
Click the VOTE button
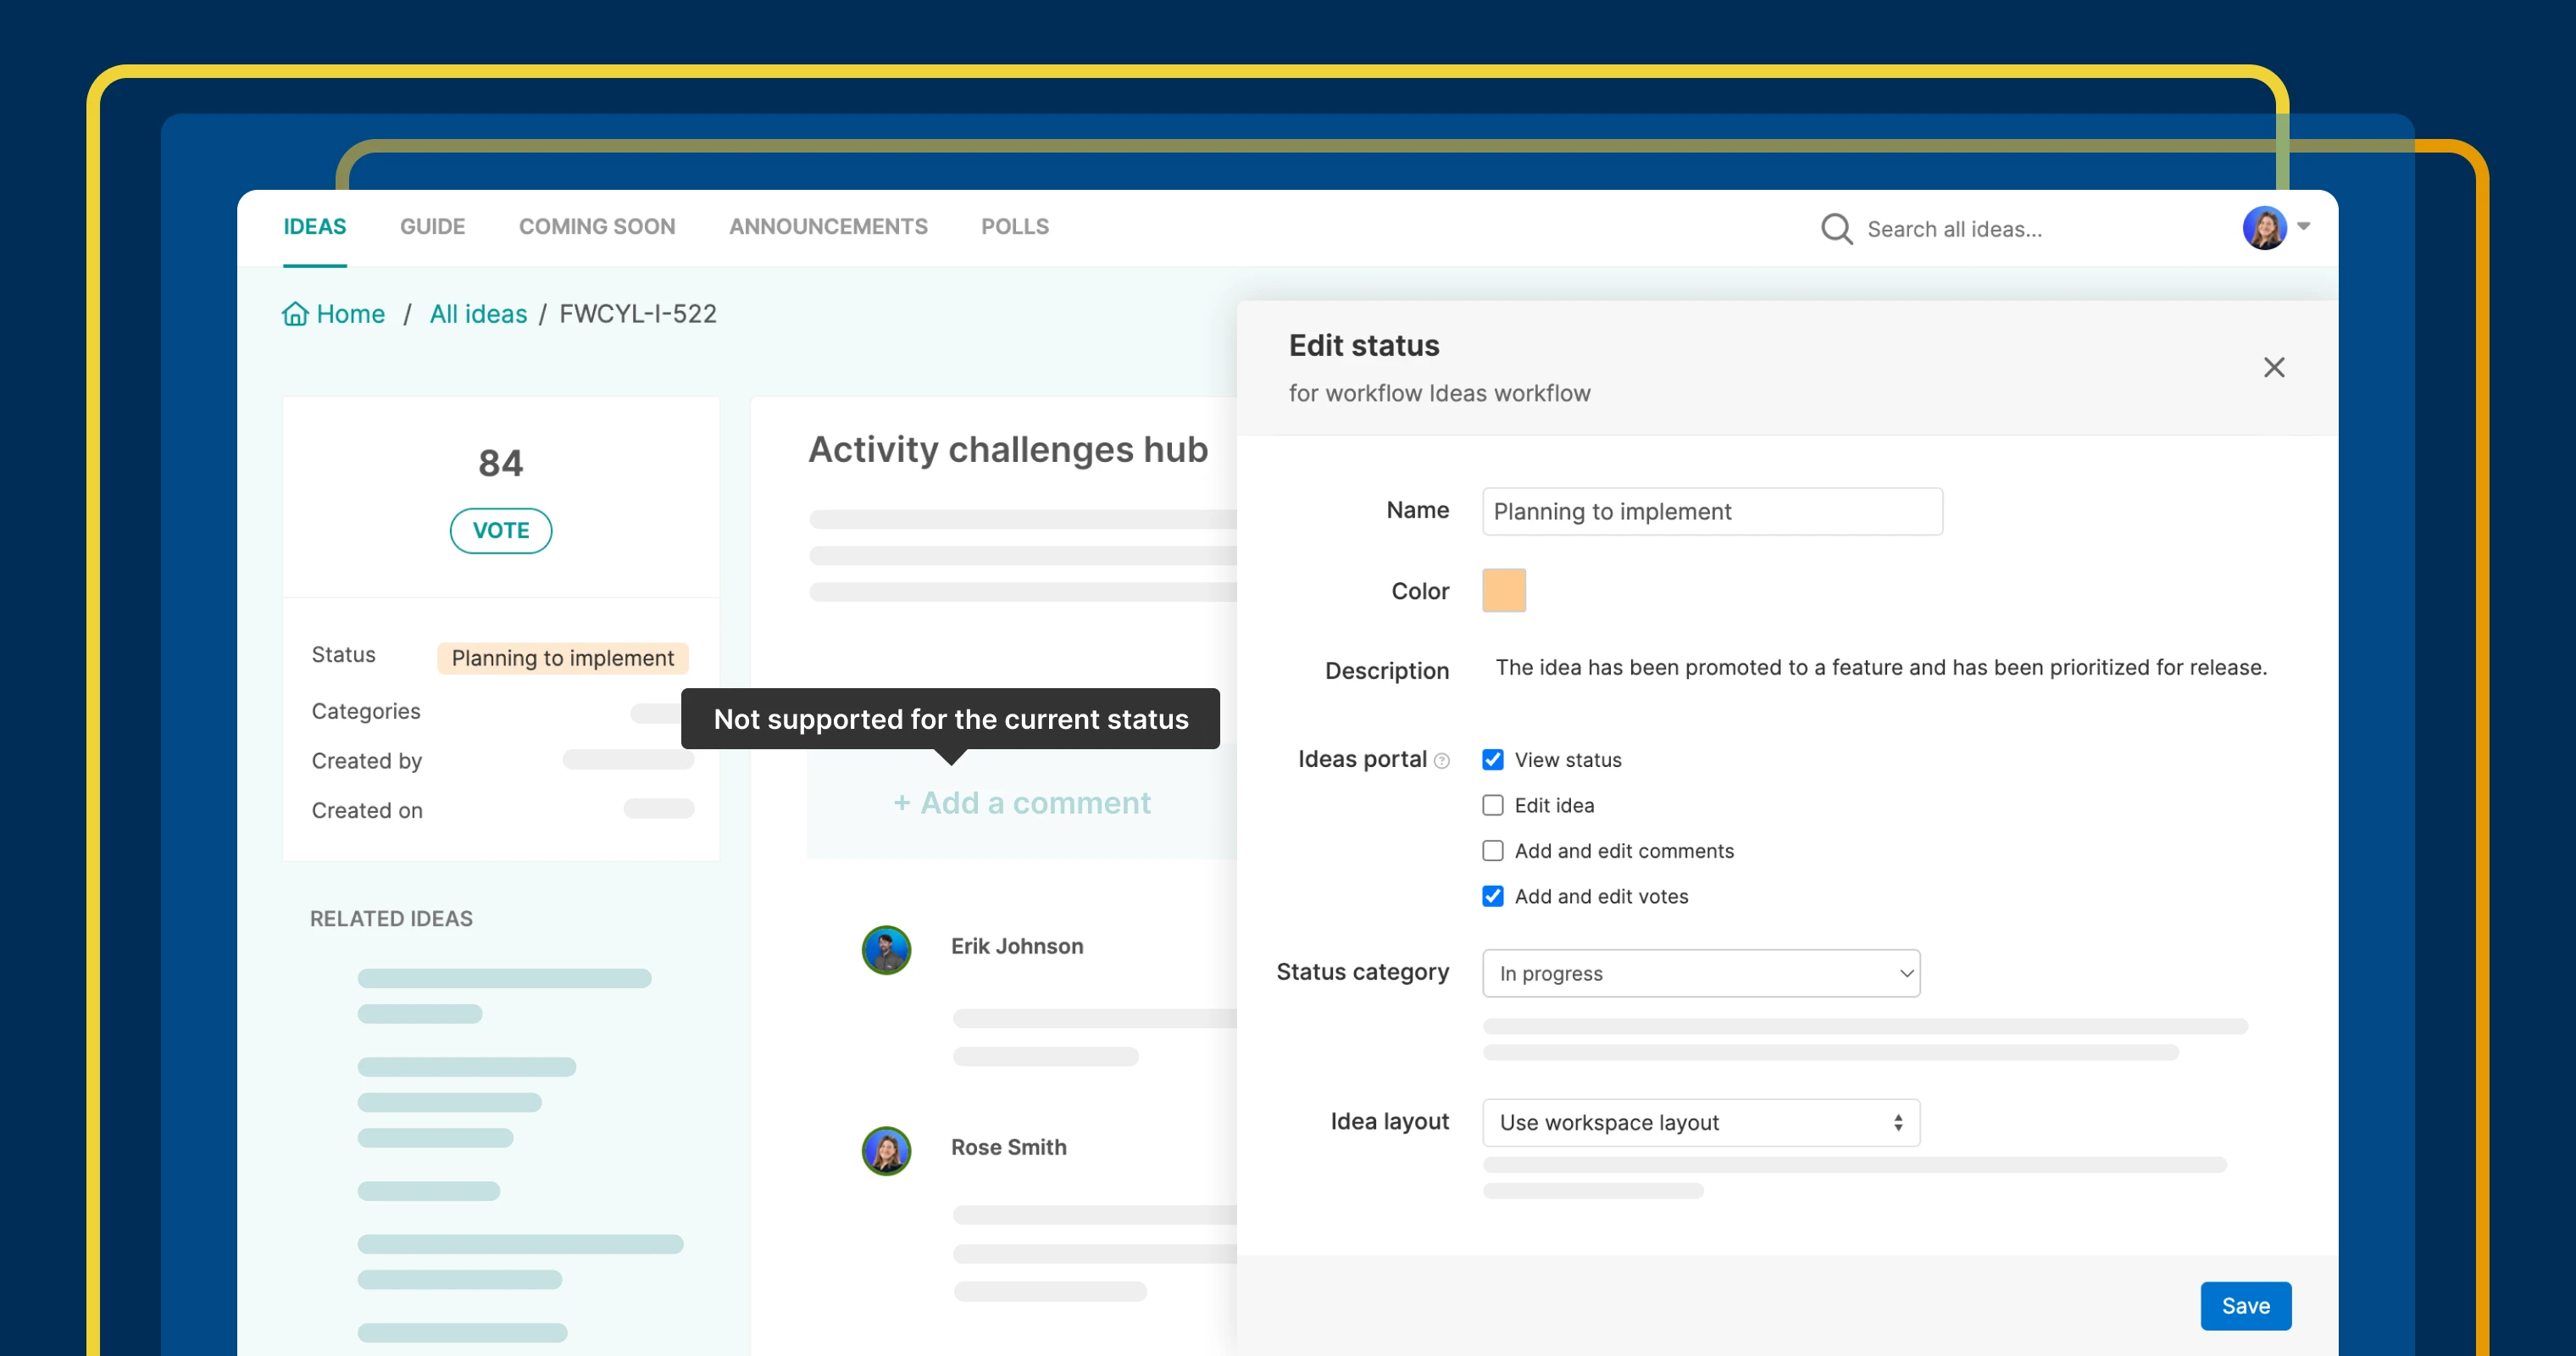[500, 530]
